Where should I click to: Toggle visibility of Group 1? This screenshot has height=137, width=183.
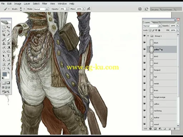point(144,36)
